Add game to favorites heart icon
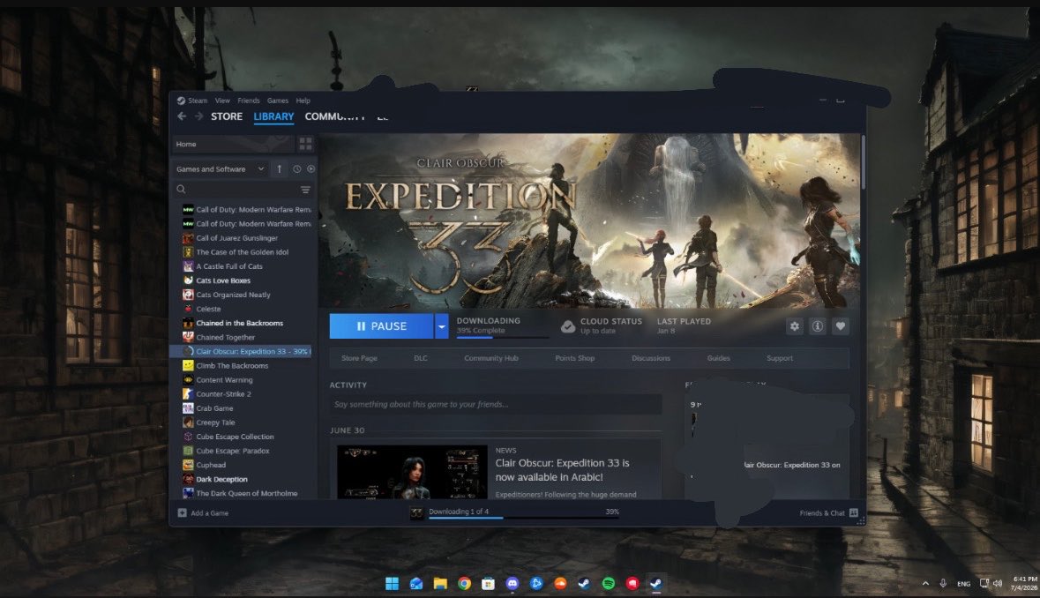The height and width of the screenshot is (598, 1040). 841,326
